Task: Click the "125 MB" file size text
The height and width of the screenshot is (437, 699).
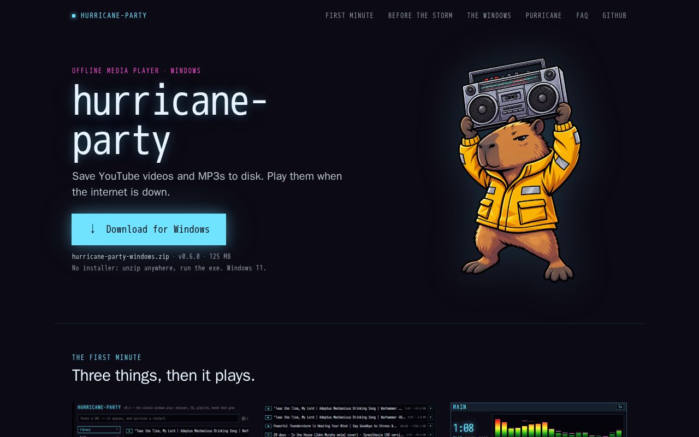Action: (220, 257)
